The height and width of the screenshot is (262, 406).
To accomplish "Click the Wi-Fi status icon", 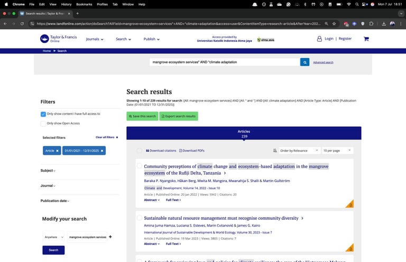I will pos(349,4).
